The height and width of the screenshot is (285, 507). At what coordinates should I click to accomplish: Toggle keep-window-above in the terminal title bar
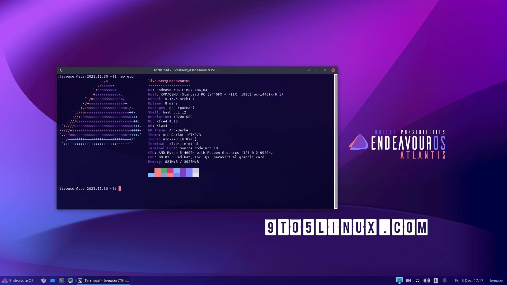coord(309,70)
